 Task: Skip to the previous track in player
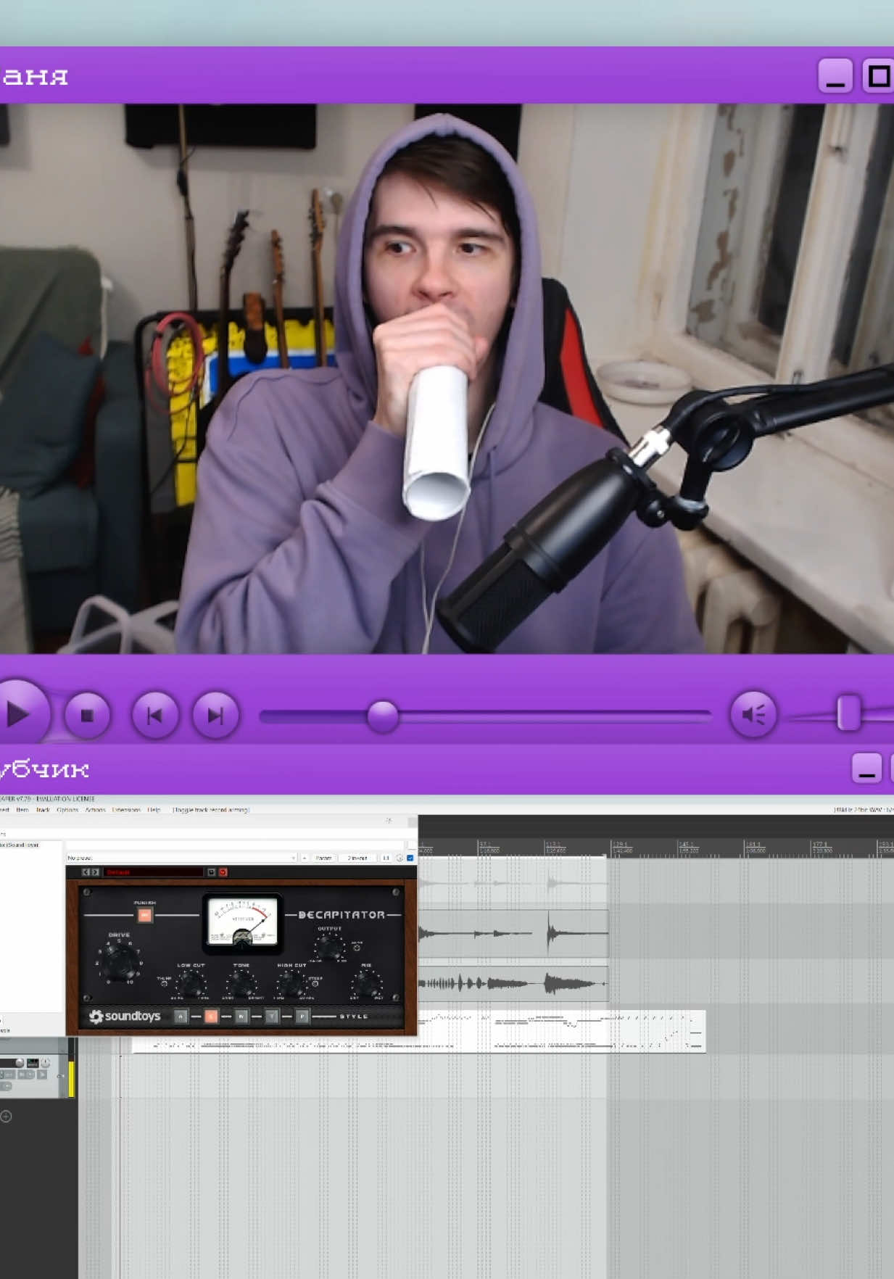(x=154, y=716)
